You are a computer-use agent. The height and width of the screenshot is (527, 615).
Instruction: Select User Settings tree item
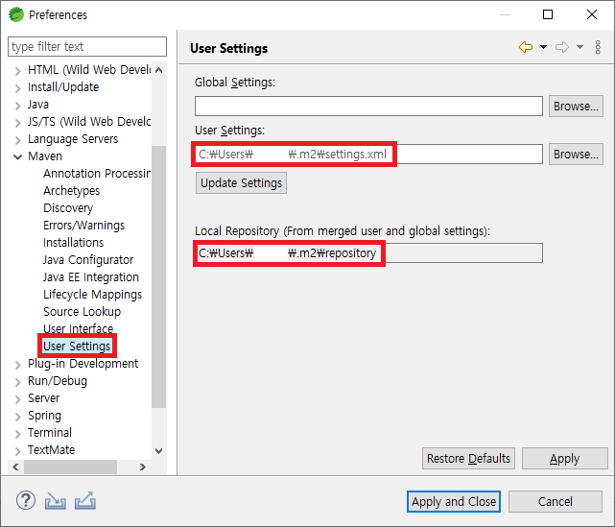tap(77, 347)
